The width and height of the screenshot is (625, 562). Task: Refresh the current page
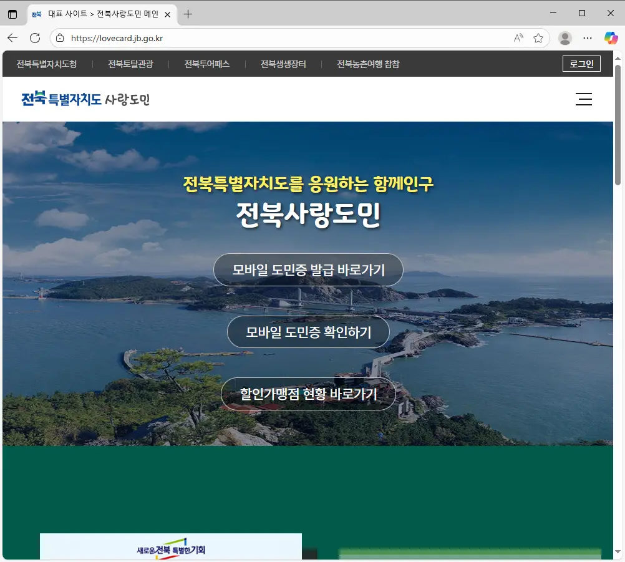click(x=35, y=38)
